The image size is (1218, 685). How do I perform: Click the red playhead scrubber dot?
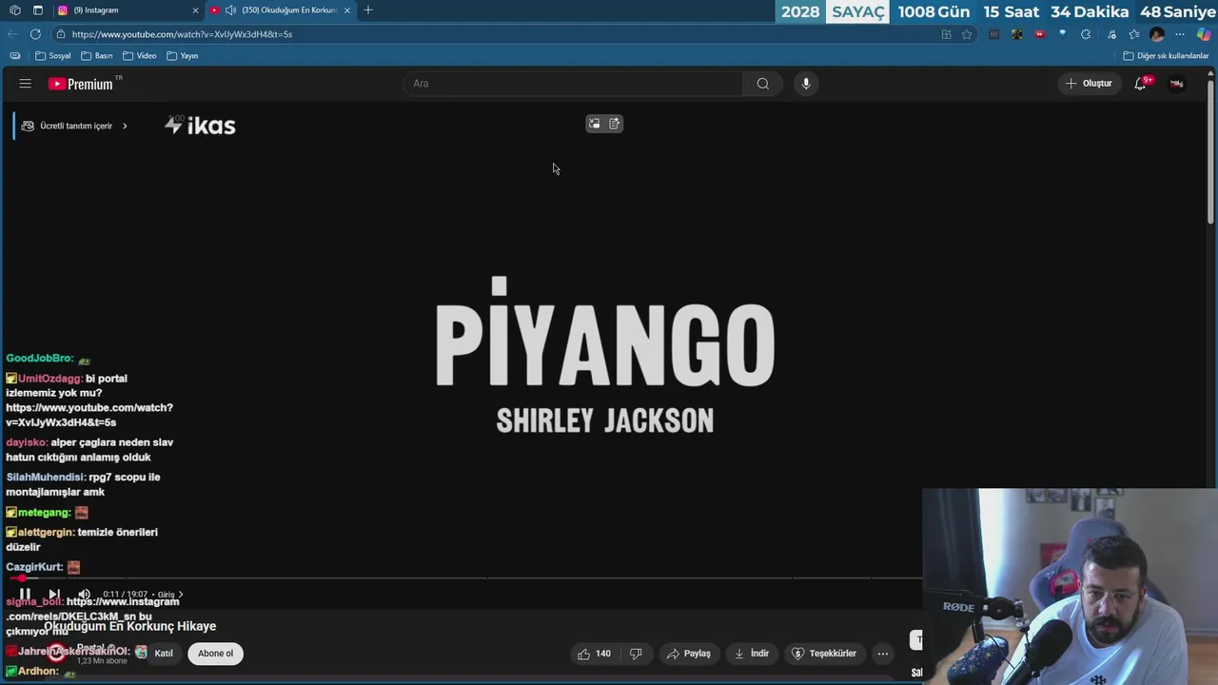tap(21, 577)
